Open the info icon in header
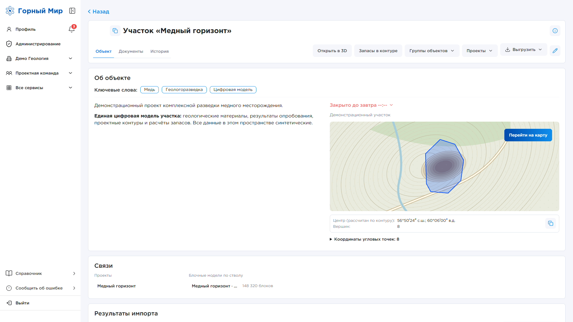Image resolution: width=573 pixels, height=322 pixels. click(x=555, y=31)
